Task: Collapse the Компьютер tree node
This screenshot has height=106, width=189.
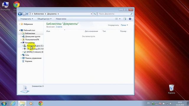Action: click(21, 43)
